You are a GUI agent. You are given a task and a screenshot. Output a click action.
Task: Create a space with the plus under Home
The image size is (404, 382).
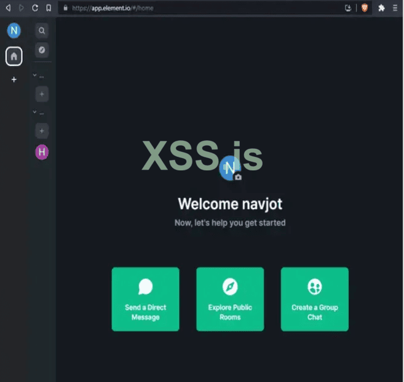14,79
